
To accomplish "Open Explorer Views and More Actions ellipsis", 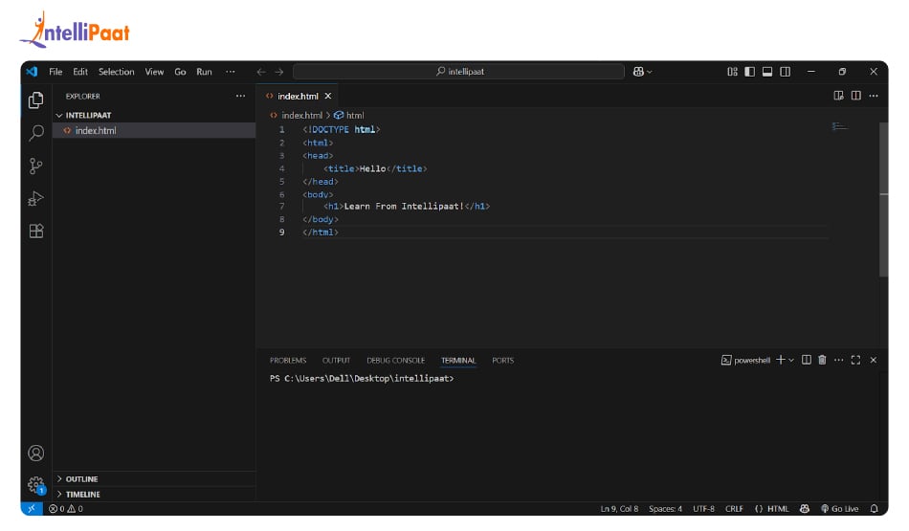I will pos(240,96).
